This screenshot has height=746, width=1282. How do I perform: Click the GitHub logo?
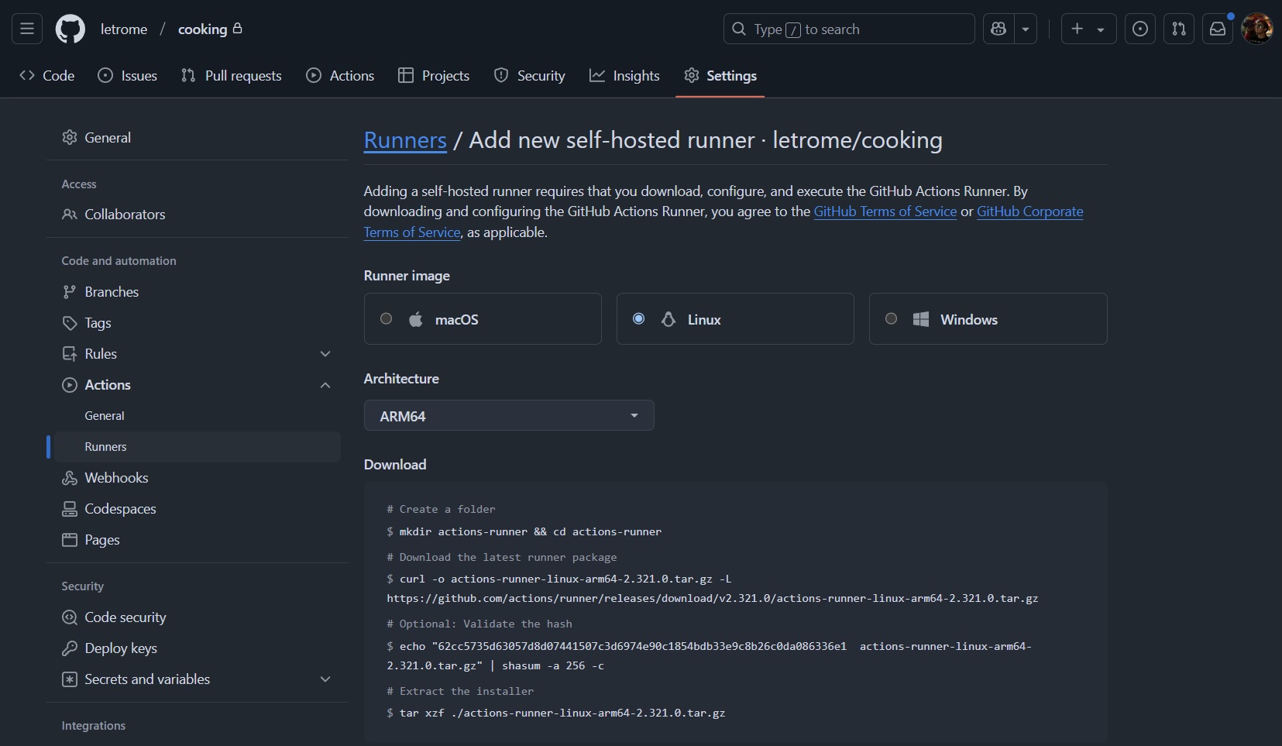[x=70, y=29]
